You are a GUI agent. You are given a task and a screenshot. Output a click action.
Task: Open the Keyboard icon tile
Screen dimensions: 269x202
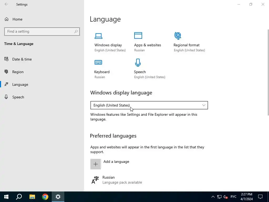click(x=98, y=62)
